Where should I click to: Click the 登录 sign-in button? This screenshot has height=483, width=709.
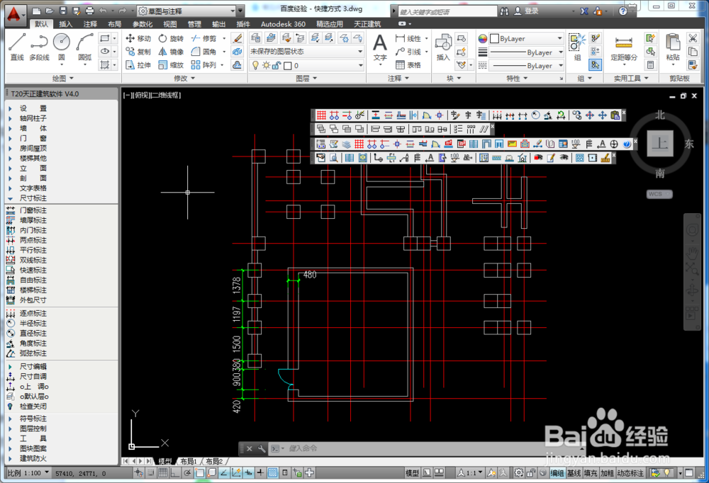click(x=527, y=11)
